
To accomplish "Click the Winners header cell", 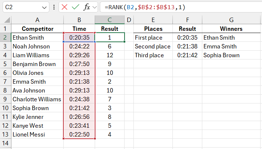I will pos(231,29).
